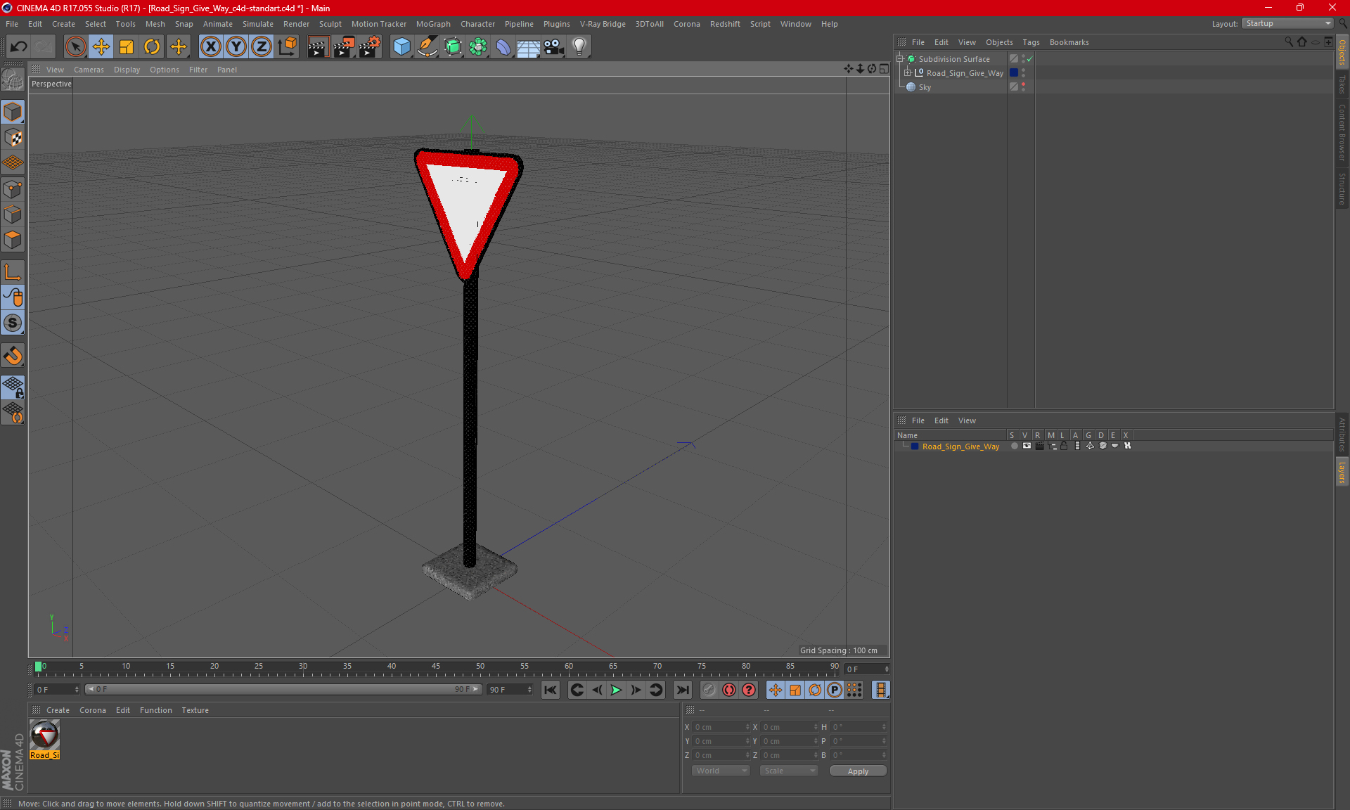Select the Move tool in toolbar

coord(101,47)
